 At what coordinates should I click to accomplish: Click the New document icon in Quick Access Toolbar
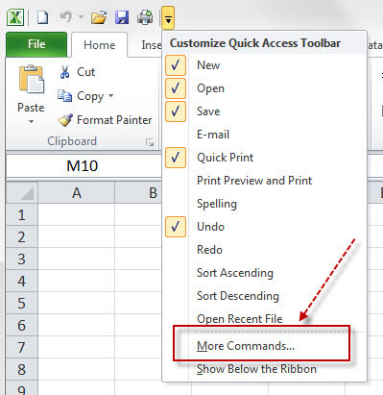[x=43, y=17]
